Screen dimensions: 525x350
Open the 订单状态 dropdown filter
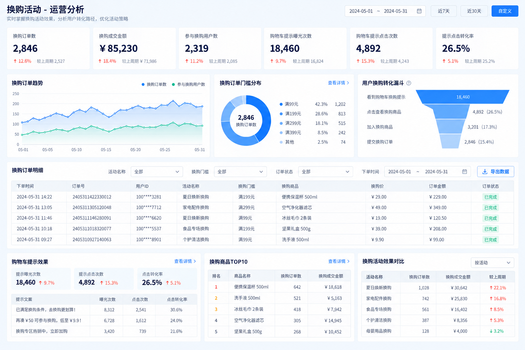pyautogui.click(x=325, y=172)
